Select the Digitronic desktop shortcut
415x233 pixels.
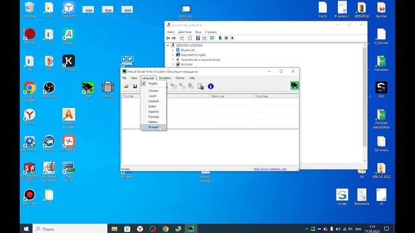tap(127, 61)
